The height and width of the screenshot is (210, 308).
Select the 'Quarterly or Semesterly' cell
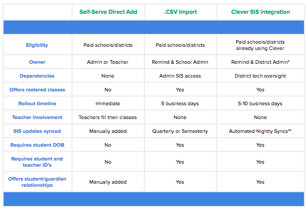tap(180, 131)
